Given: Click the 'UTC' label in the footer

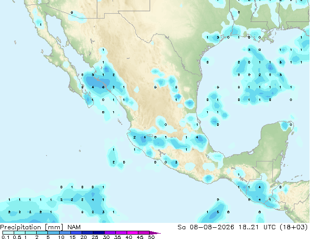Looking at the screenshot, I should [269, 227].
